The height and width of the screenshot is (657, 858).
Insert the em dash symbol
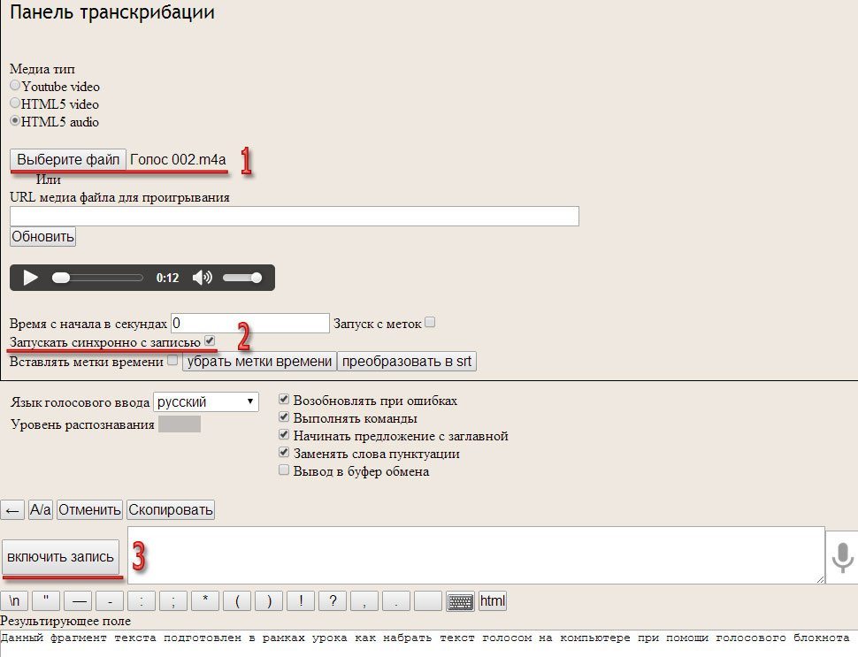click(78, 602)
